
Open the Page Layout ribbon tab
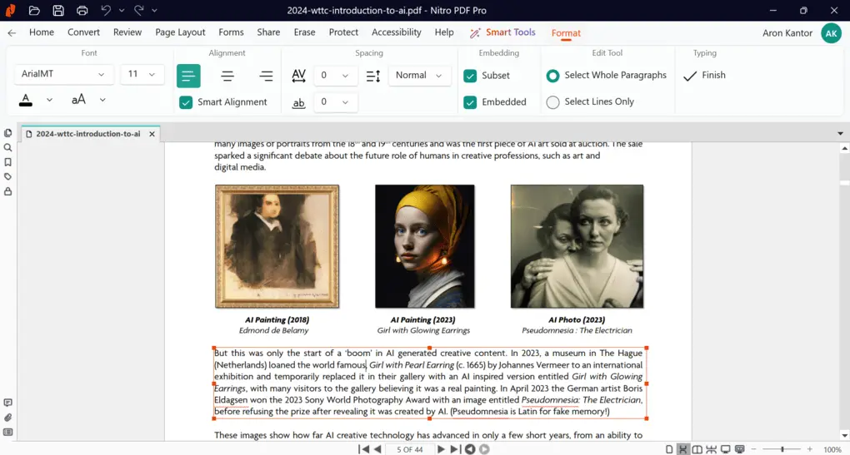[x=180, y=32]
